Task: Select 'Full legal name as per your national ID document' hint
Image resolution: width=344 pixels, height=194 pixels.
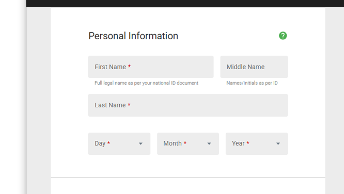Action: tap(146, 83)
